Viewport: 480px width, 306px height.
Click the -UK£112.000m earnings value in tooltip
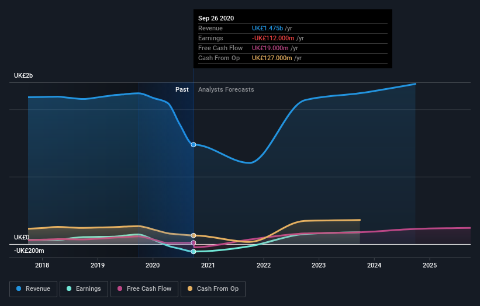coord(273,38)
